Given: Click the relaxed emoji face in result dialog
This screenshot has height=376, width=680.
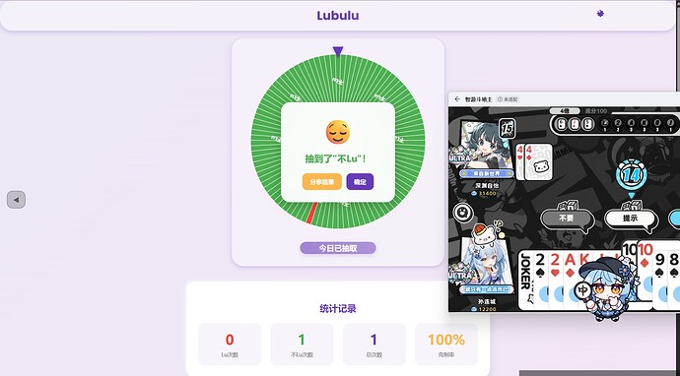Looking at the screenshot, I should 338,132.
